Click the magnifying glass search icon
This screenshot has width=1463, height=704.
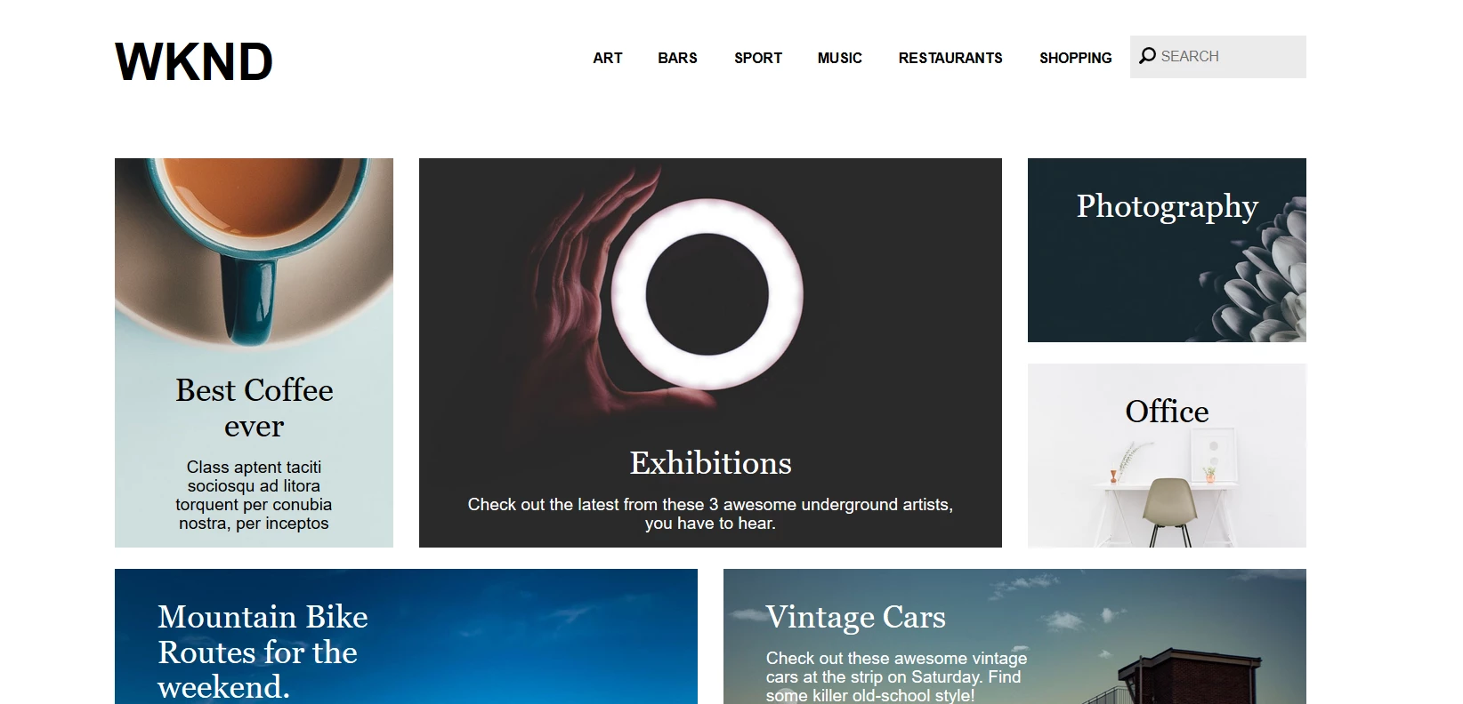(x=1147, y=56)
